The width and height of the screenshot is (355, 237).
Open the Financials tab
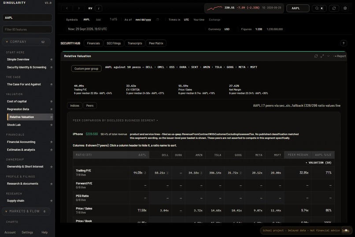coord(93,43)
